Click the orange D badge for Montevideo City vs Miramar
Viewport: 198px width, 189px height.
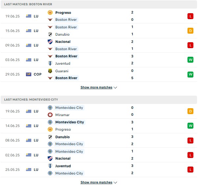[190, 111]
